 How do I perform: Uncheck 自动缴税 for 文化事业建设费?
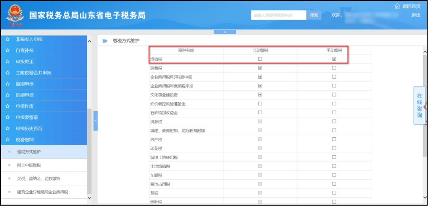coord(260,94)
